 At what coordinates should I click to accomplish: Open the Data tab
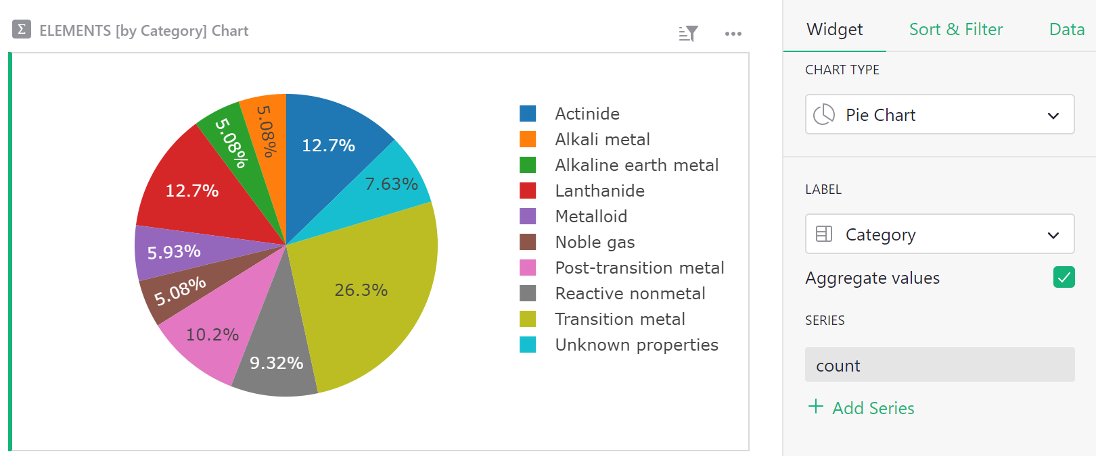click(1066, 29)
